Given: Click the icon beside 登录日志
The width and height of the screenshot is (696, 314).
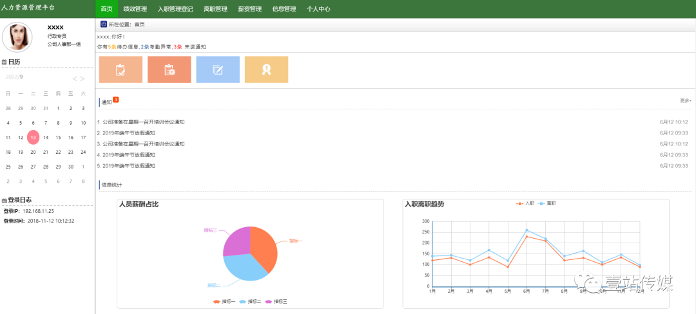Looking at the screenshot, I should [4, 200].
